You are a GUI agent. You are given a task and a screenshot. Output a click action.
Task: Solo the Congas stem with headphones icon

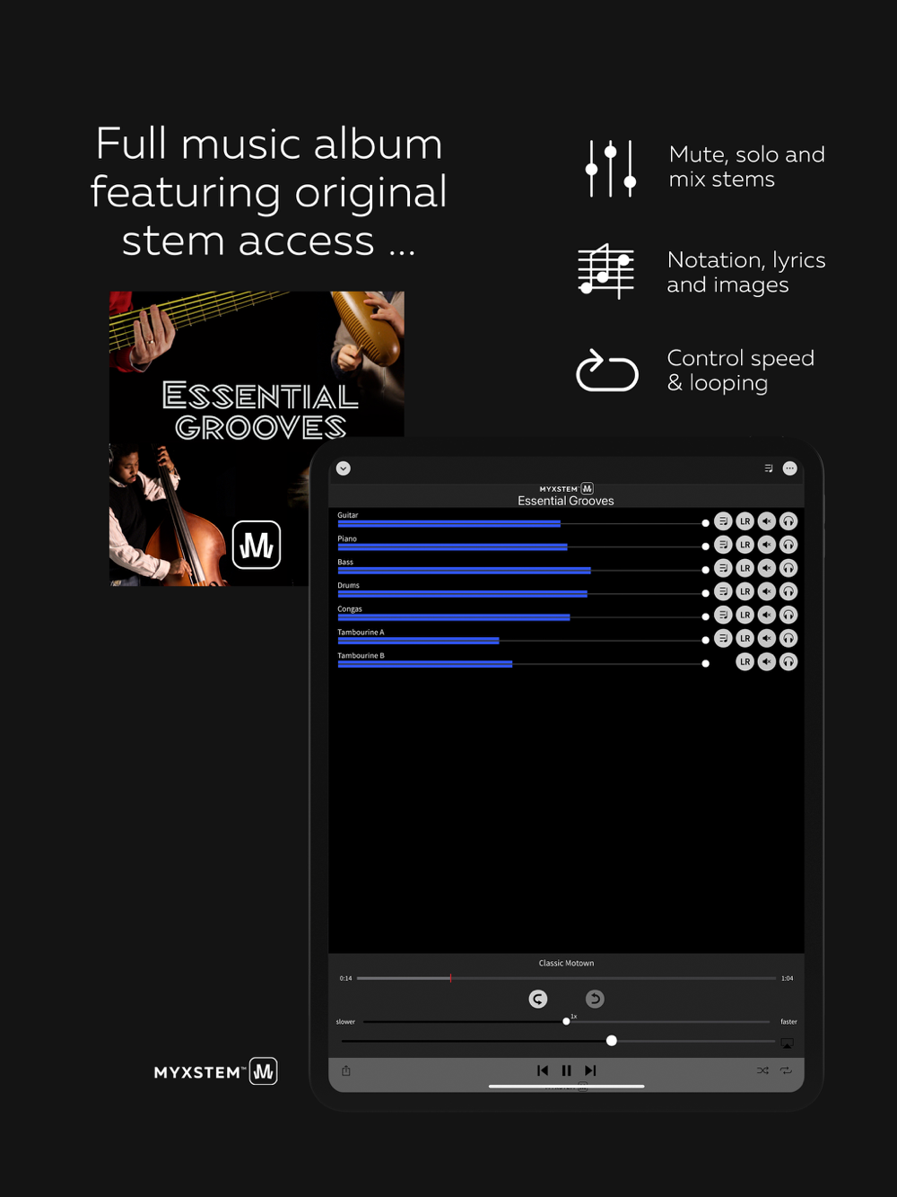point(788,615)
